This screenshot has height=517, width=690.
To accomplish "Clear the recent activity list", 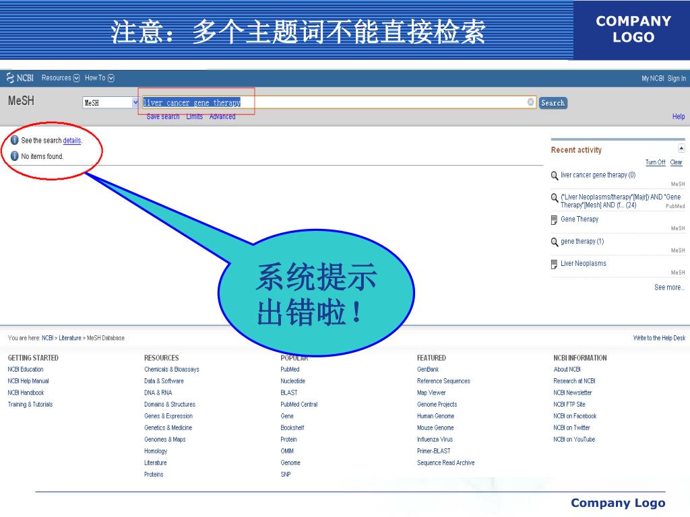I will pos(676,162).
